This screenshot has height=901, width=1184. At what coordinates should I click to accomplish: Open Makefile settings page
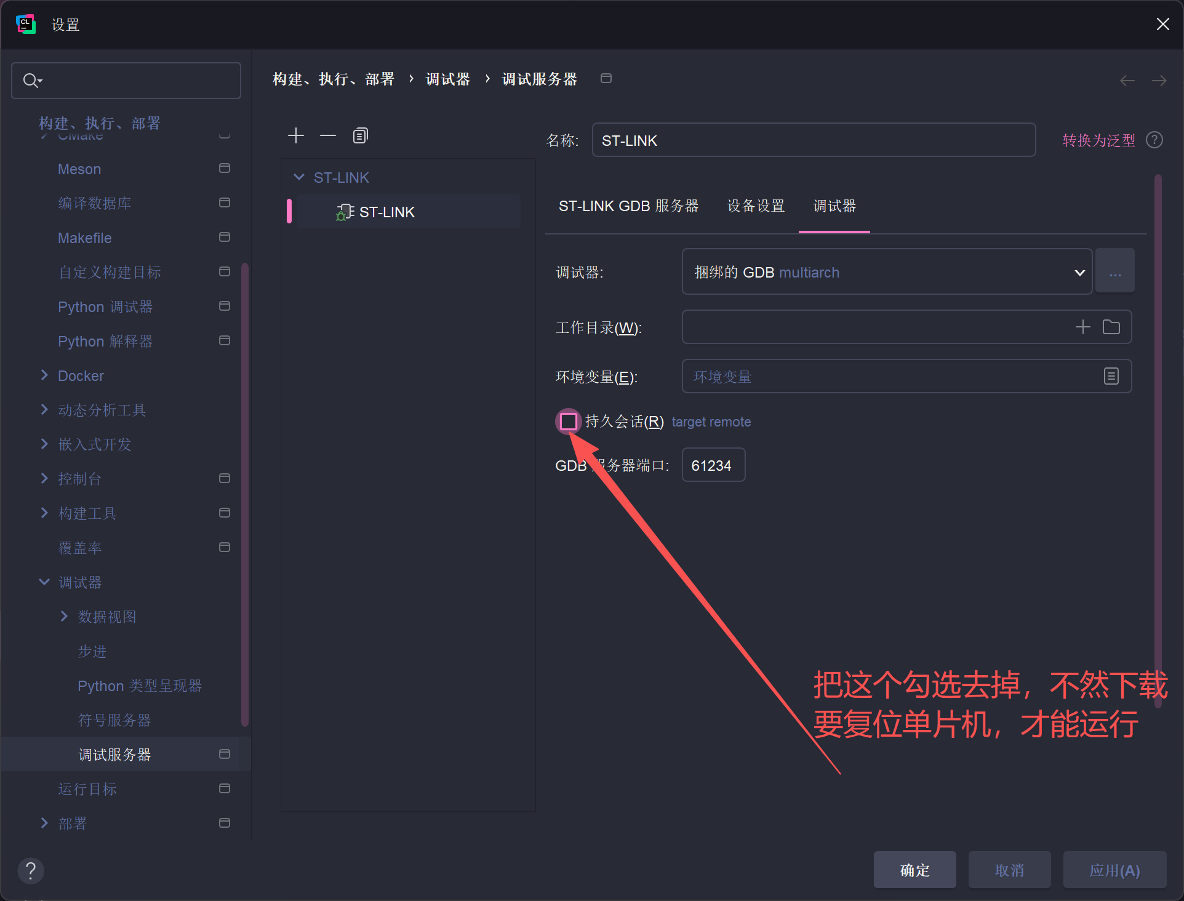coord(85,238)
